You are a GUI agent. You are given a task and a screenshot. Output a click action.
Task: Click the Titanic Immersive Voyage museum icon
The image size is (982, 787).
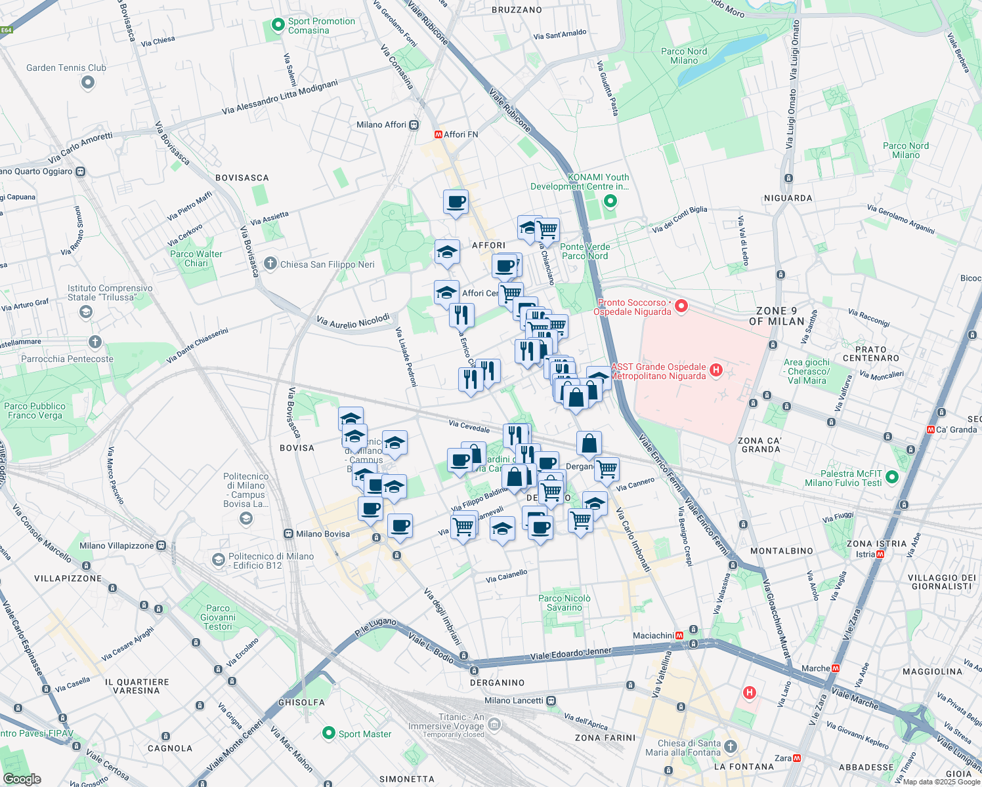494,724
